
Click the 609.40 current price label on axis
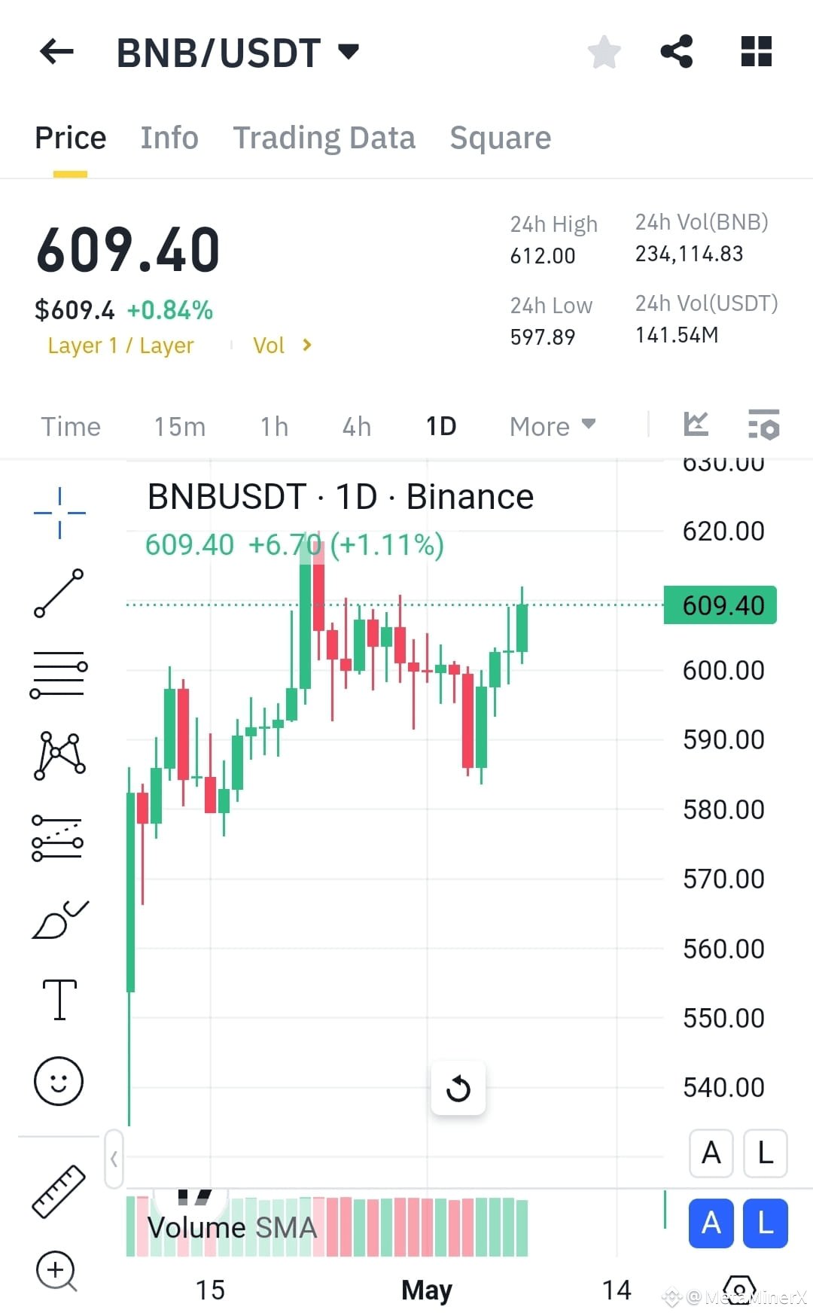pyautogui.click(x=720, y=605)
